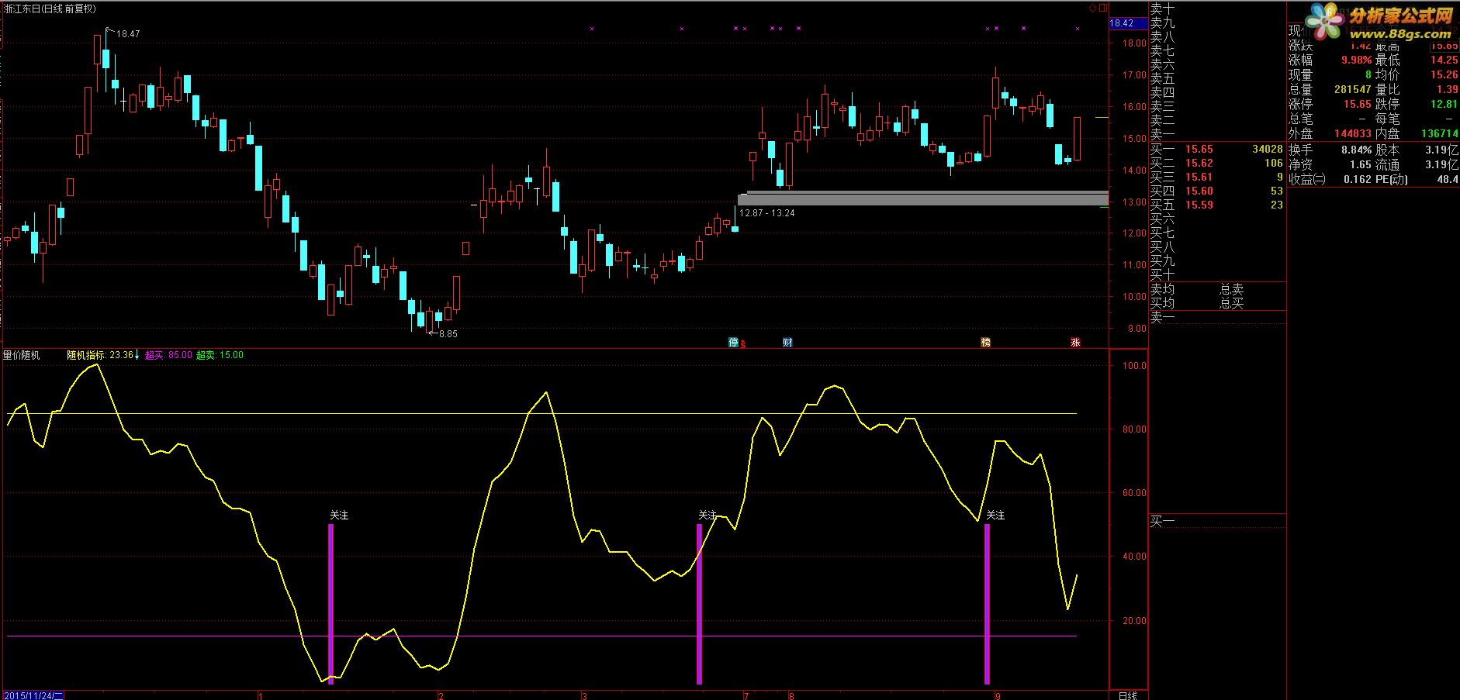The width and height of the screenshot is (1460, 700).
Task: Click the PE(动) 48.4 value
Action: (x=1448, y=179)
